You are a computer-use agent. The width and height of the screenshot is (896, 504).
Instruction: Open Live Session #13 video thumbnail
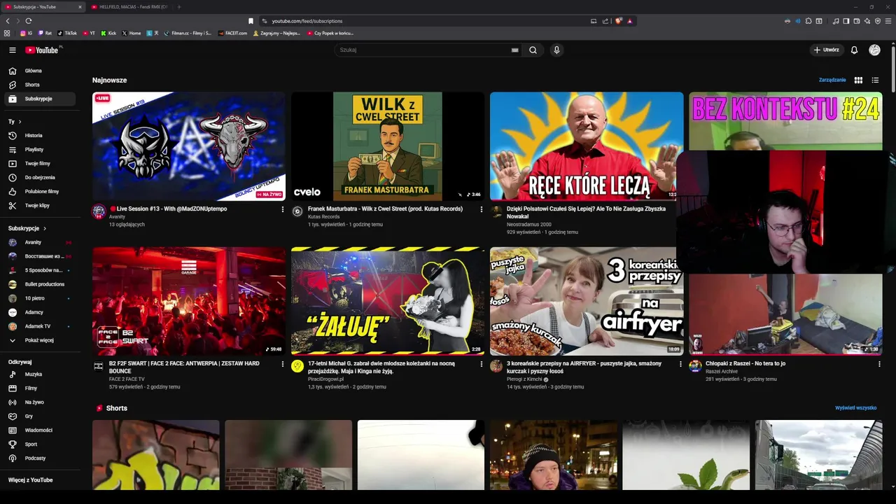pyautogui.click(x=189, y=146)
